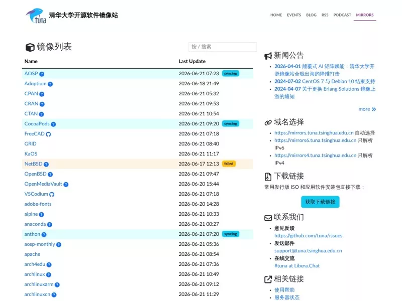
Task: Open the archlinuxarm mirror link
Action: (x=39, y=284)
